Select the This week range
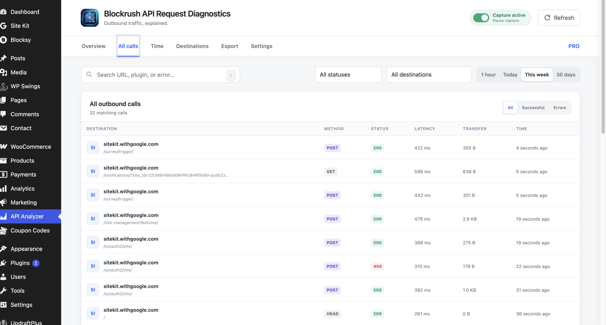 tap(537, 75)
